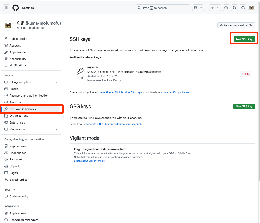Click the Account gear icon

click(6, 46)
